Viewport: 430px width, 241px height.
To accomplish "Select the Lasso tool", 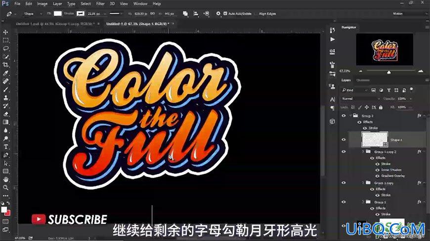I will tap(5, 48).
